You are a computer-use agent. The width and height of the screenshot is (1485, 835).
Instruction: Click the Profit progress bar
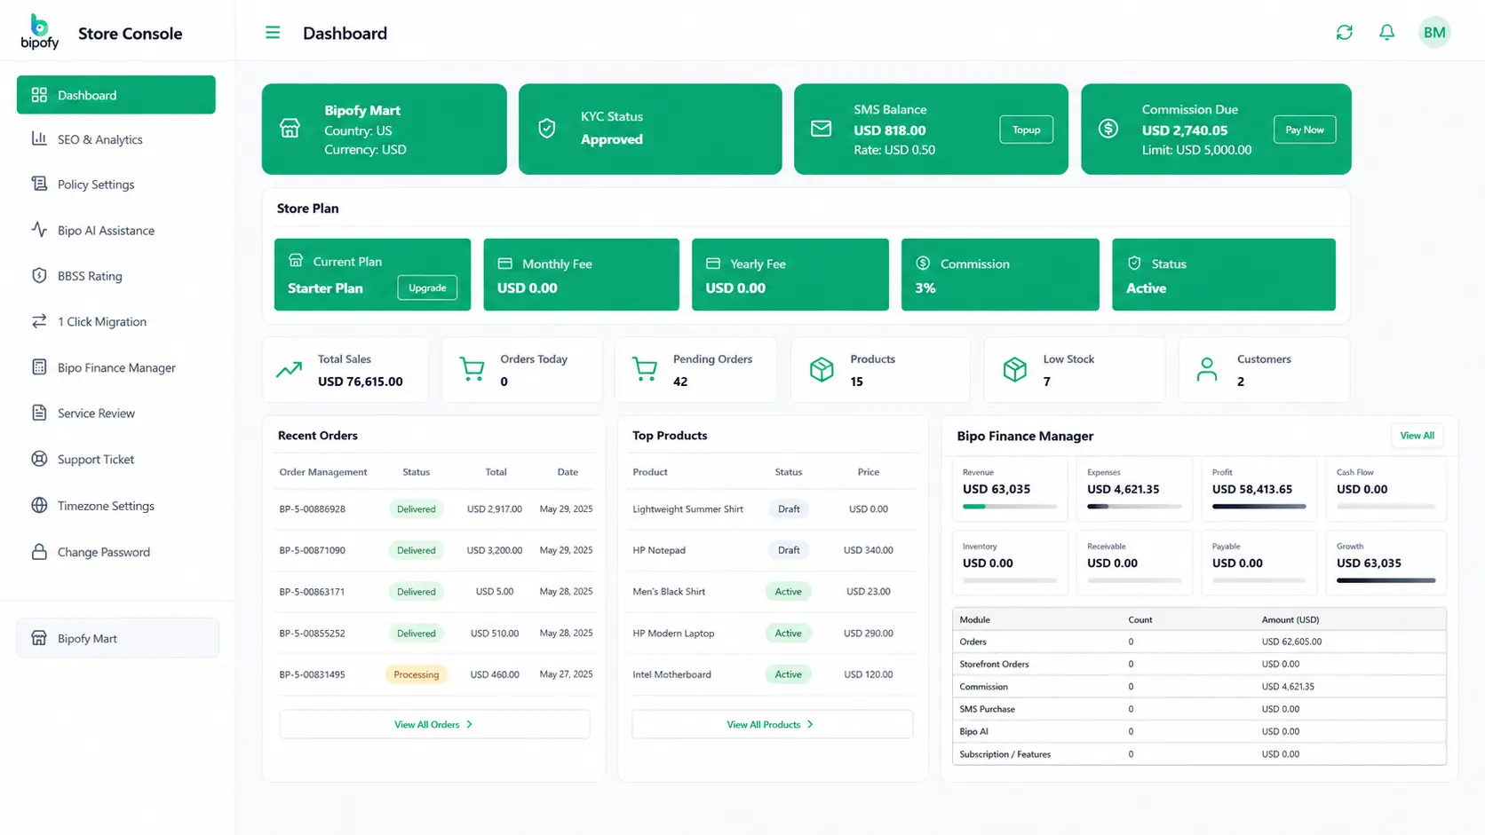[1259, 507]
